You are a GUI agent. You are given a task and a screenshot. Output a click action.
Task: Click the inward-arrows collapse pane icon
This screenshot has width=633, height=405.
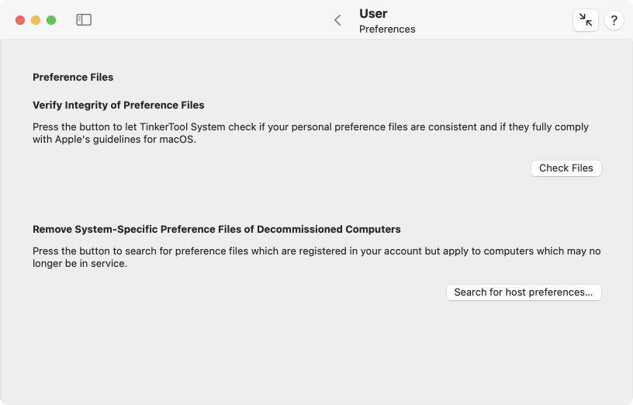point(586,20)
